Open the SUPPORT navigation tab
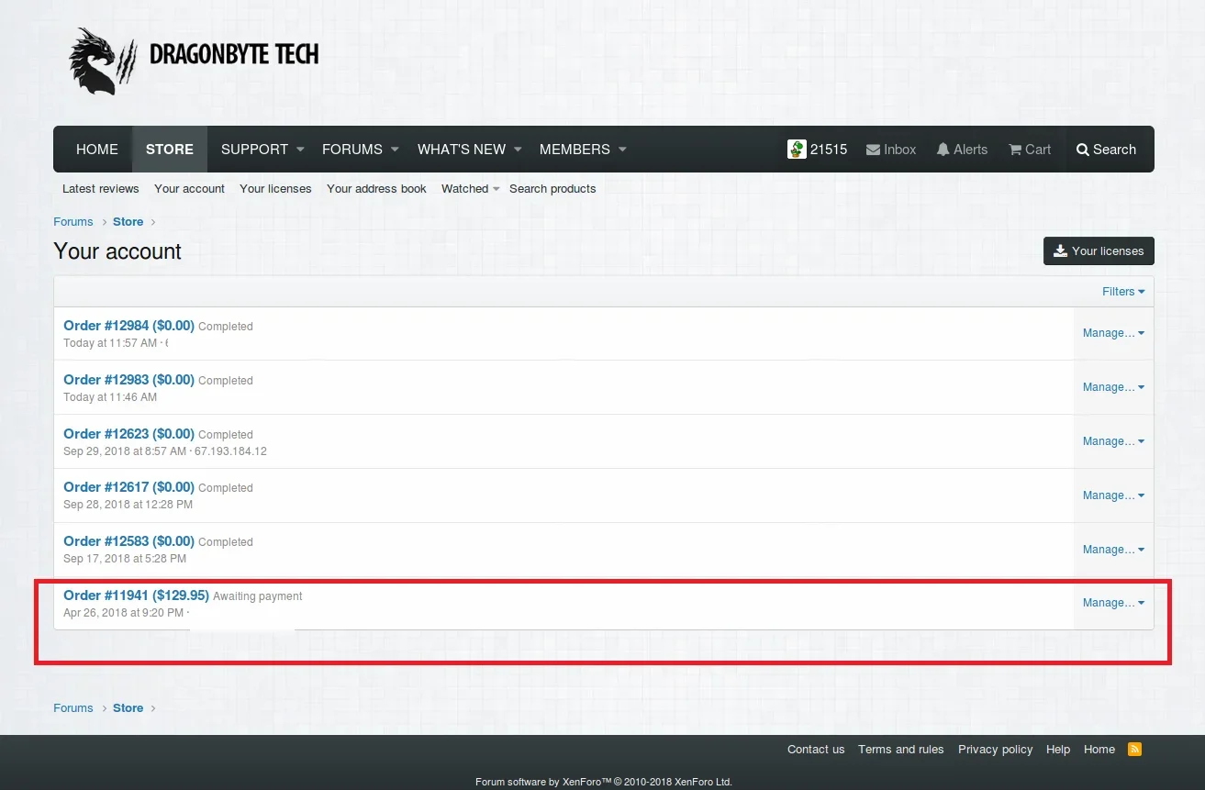 tap(254, 150)
